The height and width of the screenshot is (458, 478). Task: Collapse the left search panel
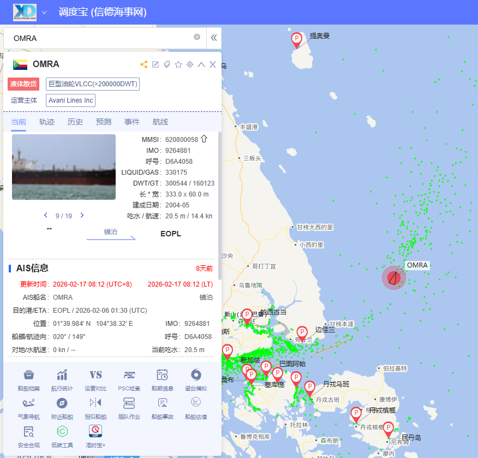click(x=214, y=38)
